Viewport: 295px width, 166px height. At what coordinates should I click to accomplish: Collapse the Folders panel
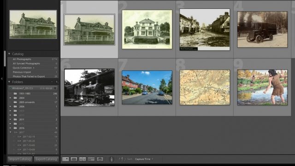pyautogui.click(x=9, y=82)
